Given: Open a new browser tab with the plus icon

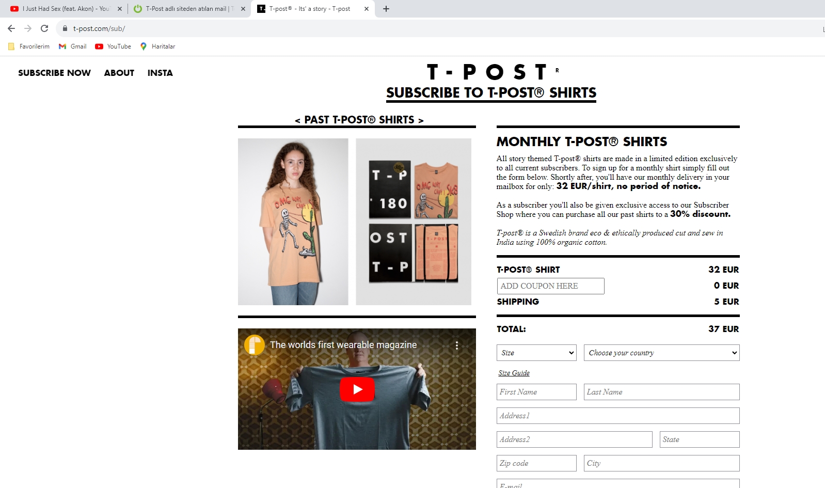Looking at the screenshot, I should tap(386, 9).
